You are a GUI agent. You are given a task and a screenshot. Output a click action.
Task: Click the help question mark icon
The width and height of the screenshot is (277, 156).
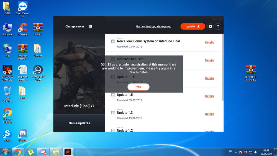pos(218,26)
